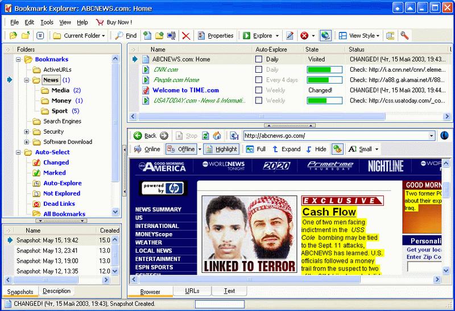Click bookmark list horizontal scrollbar
This screenshot has height=311, width=455.
pyautogui.click(x=261, y=117)
